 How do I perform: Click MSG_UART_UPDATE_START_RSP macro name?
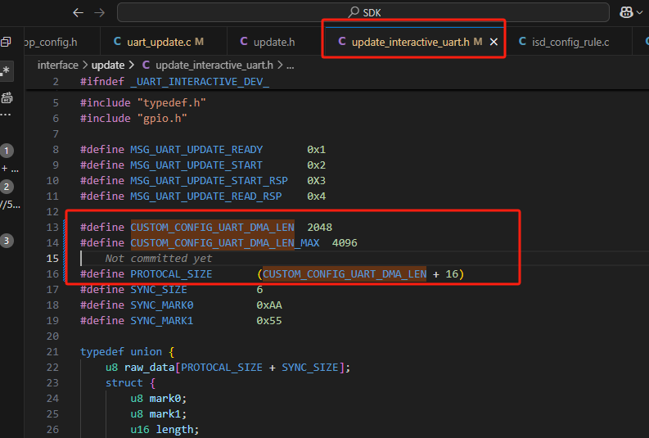tap(209, 181)
